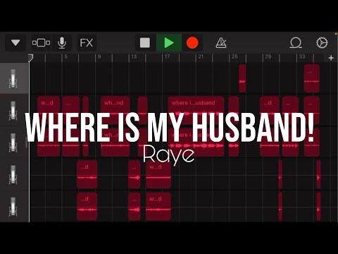
Task: Select first-track region near bar 33
Action: point(312,78)
